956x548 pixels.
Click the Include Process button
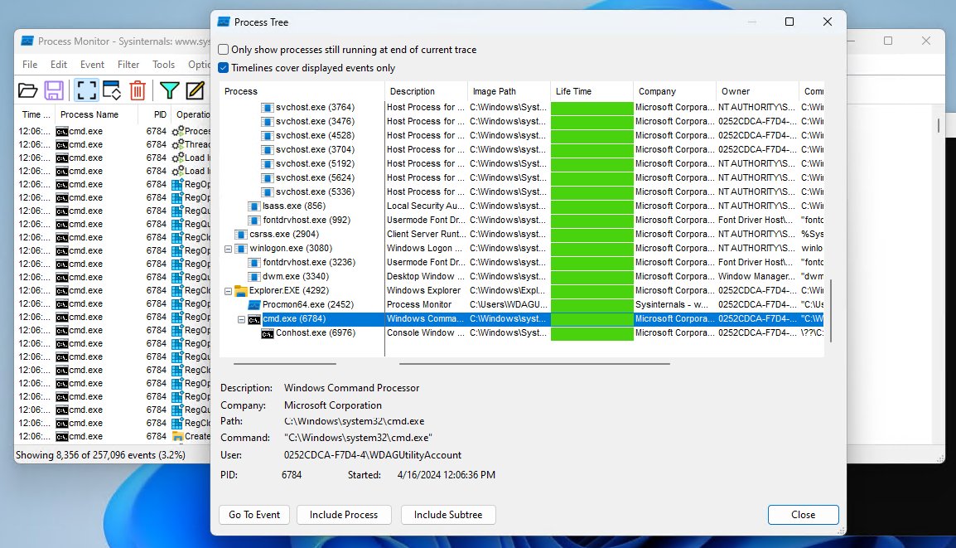[x=344, y=515]
